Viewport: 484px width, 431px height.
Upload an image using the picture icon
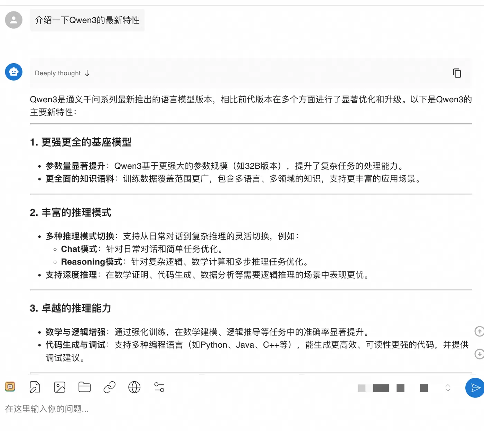click(60, 387)
